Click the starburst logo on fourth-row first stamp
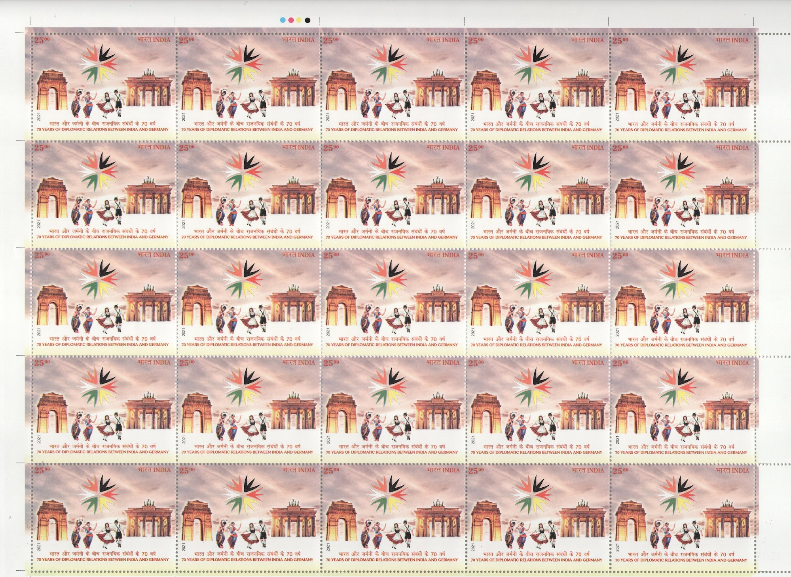791x577 pixels. point(99,386)
